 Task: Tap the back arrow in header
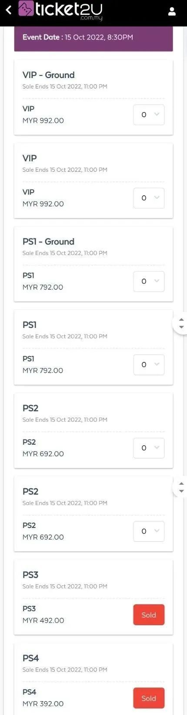point(8,10)
